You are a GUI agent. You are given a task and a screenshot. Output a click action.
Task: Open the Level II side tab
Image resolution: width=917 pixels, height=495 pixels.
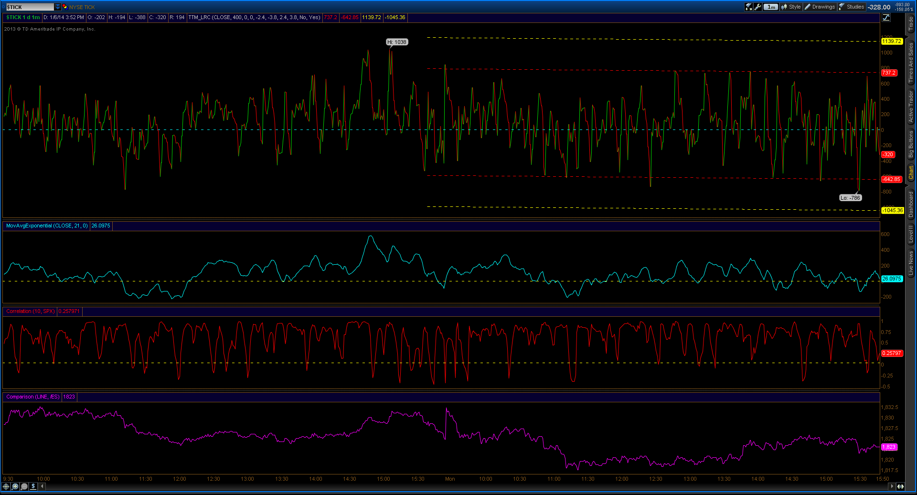(911, 234)
